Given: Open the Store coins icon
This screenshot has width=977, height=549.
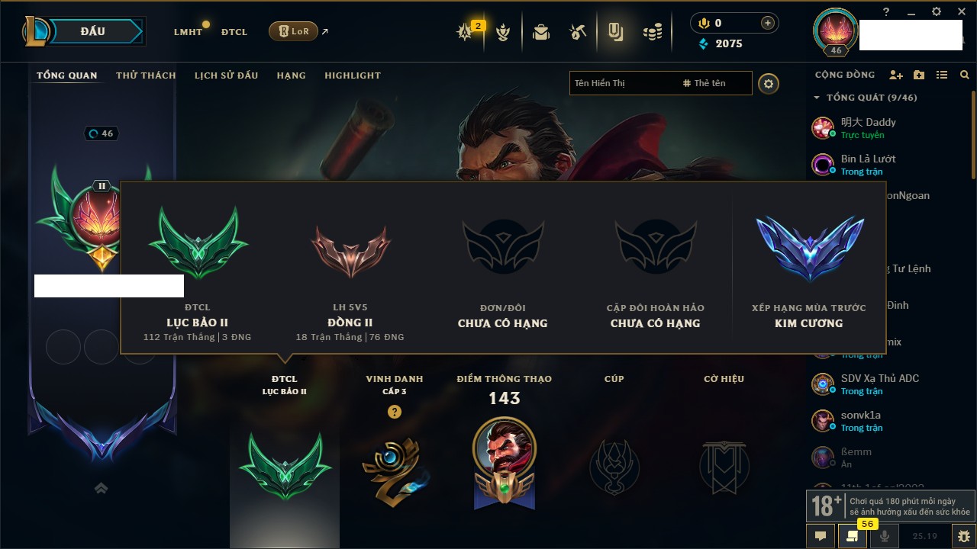Looking at the screenshot, I should (x=652, y=32).
